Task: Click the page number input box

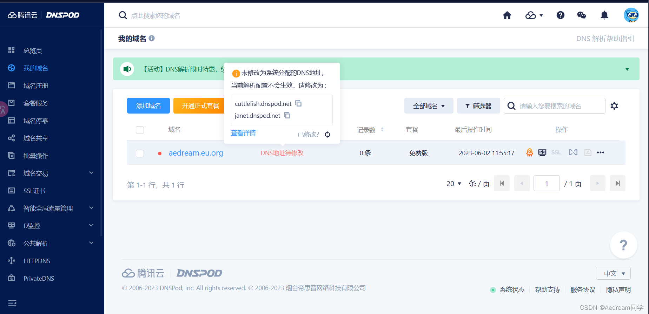Action: click(x=547, y=183)
